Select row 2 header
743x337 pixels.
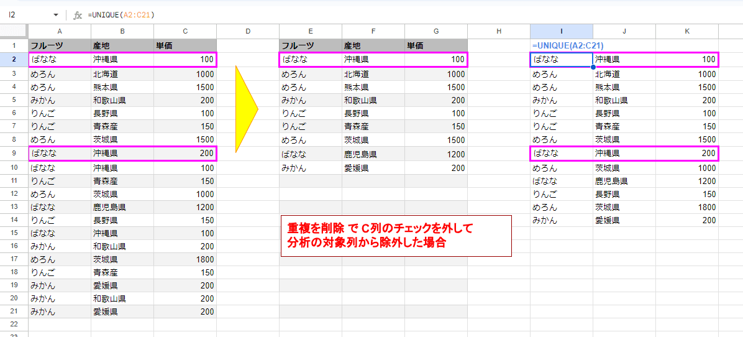(x=14, y=60)
